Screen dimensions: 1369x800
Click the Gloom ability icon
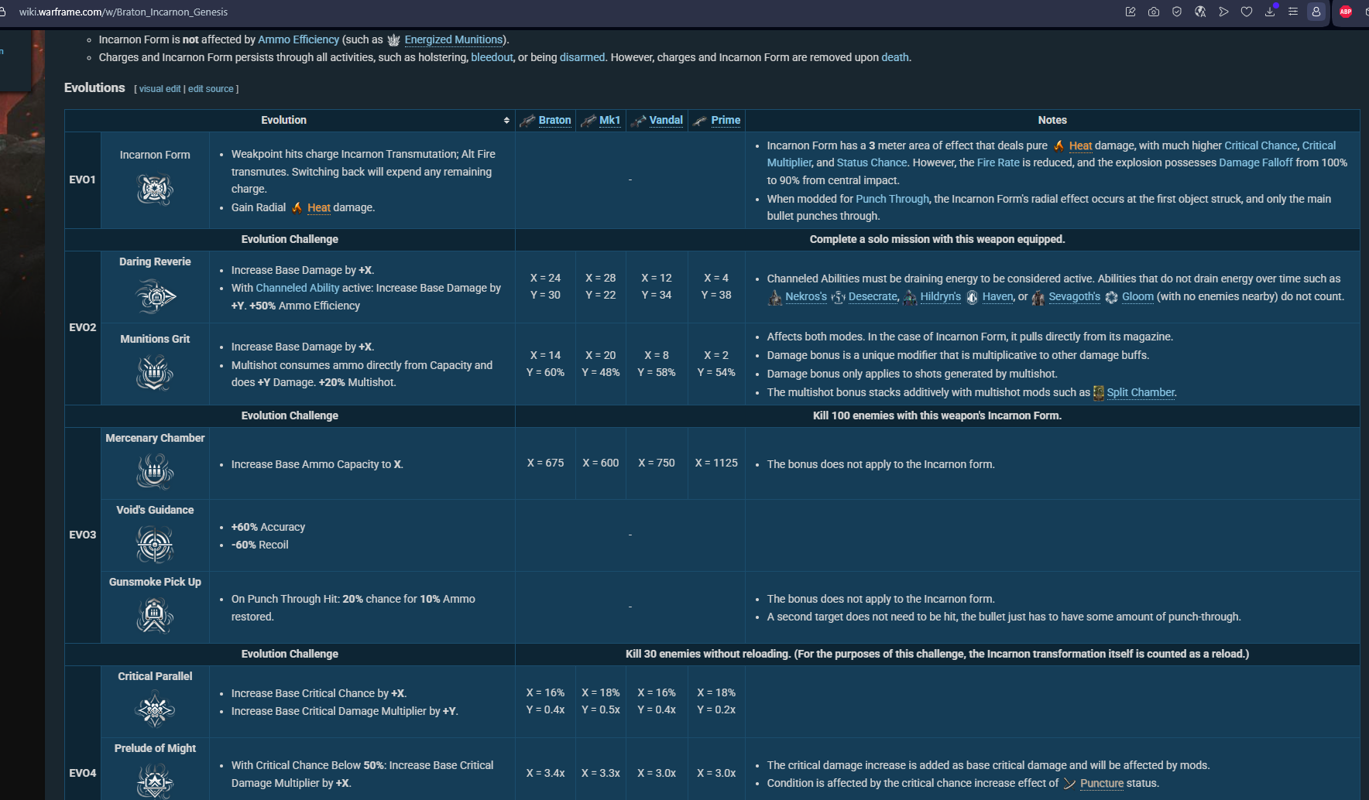1111,297
